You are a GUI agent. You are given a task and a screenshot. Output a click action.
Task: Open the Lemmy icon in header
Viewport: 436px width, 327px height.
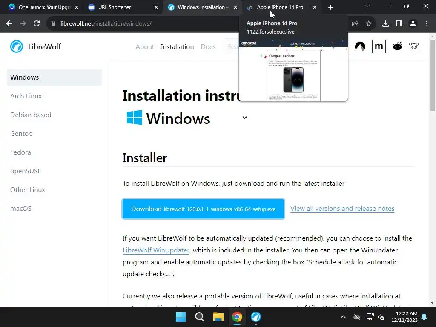(x=414, y=46)
